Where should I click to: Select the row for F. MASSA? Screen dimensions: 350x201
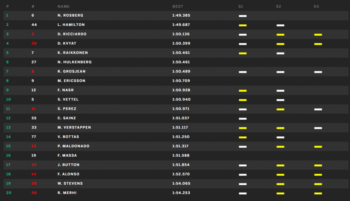176,156
